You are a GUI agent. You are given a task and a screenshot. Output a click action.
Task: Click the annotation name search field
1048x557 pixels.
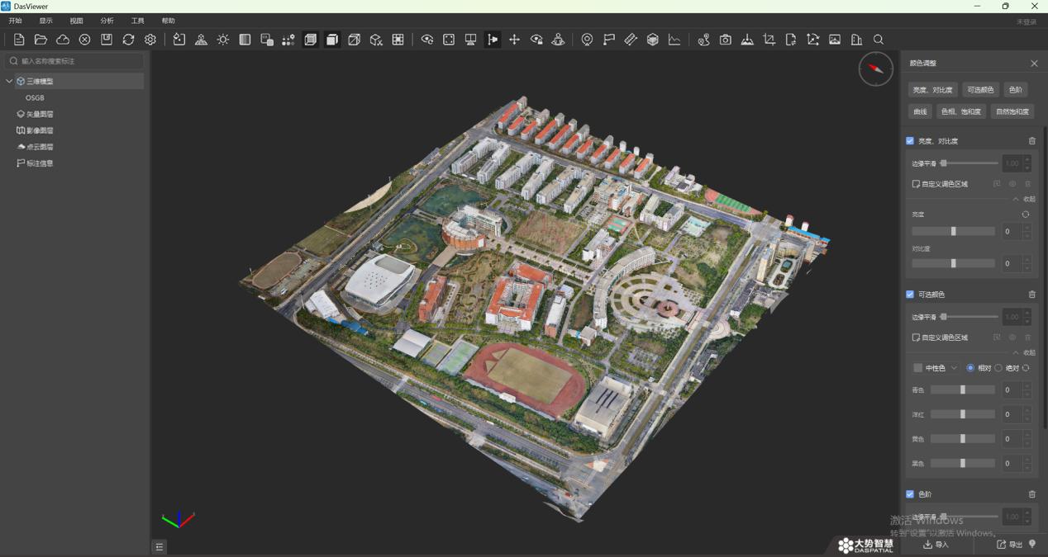pos(74,61)
